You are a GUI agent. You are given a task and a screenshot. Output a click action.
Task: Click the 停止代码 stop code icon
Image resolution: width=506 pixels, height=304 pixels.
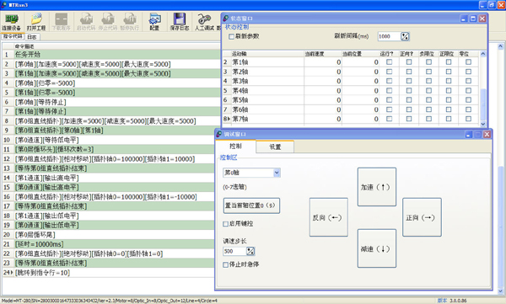[x=107, y=22]
